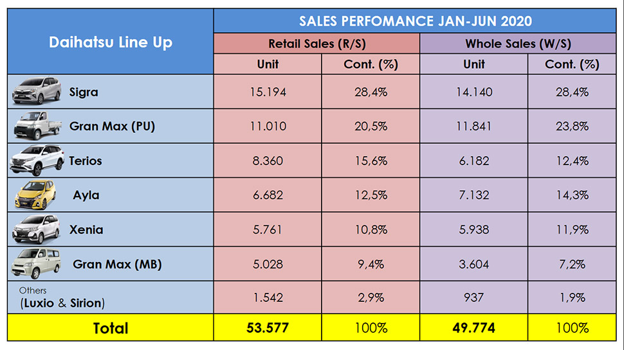Select the Unit subheader under Retail Sales
Viewport: 624px width, 350px height.
(268, 64)
